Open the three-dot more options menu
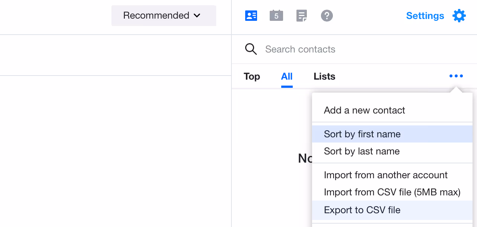Screen dimensions: 477x227 pos(456,76)
